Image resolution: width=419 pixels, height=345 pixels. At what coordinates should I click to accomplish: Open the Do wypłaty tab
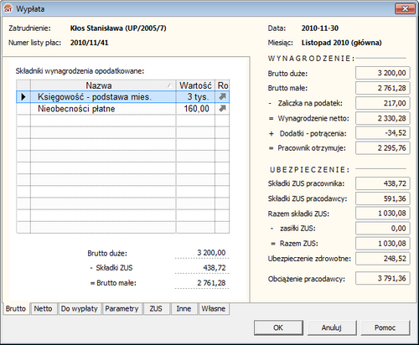click(x=80, y=309)
